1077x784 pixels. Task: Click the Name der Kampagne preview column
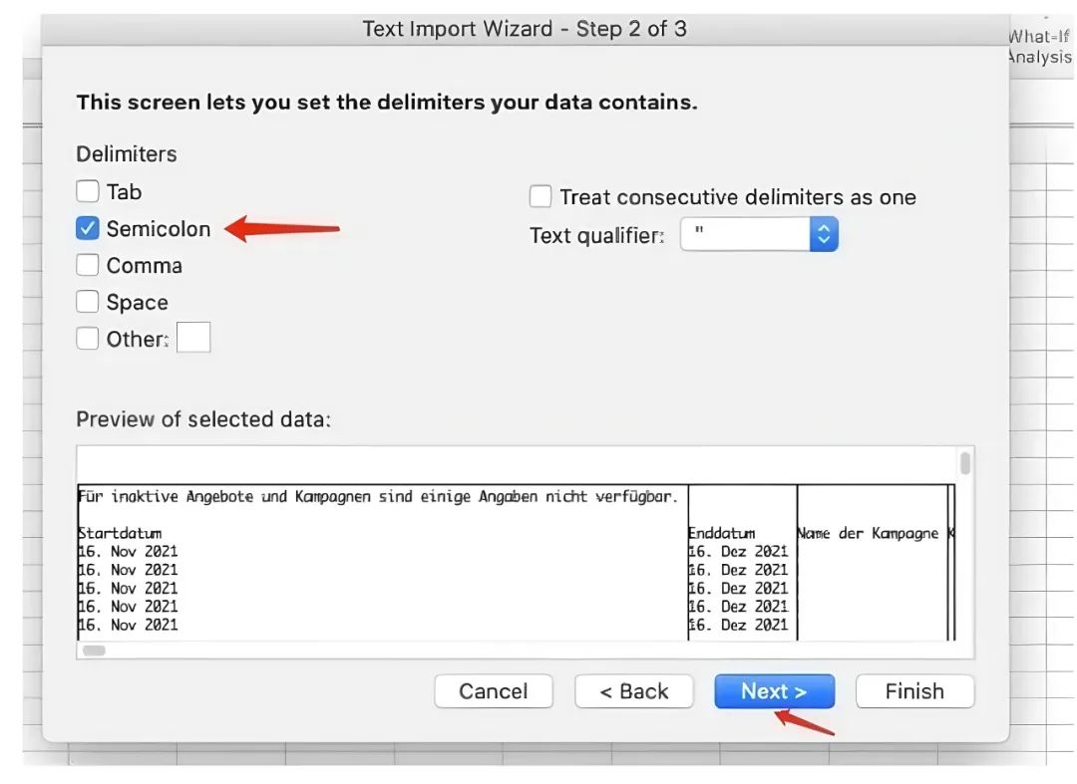[x=869, y=533]
